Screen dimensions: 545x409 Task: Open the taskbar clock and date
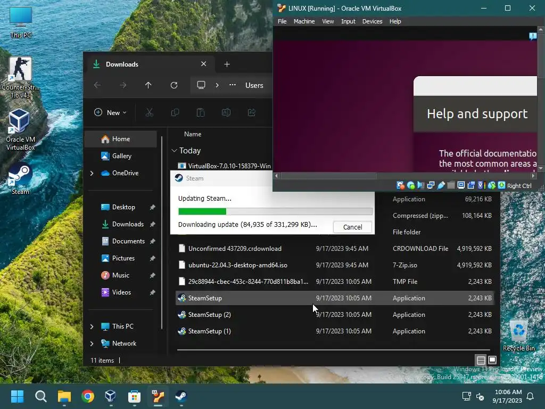pos(507,396)
